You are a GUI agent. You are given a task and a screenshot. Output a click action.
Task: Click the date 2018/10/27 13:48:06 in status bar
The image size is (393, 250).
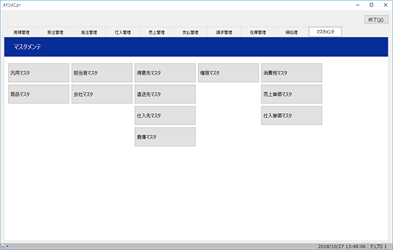click(x=342, y=247)
